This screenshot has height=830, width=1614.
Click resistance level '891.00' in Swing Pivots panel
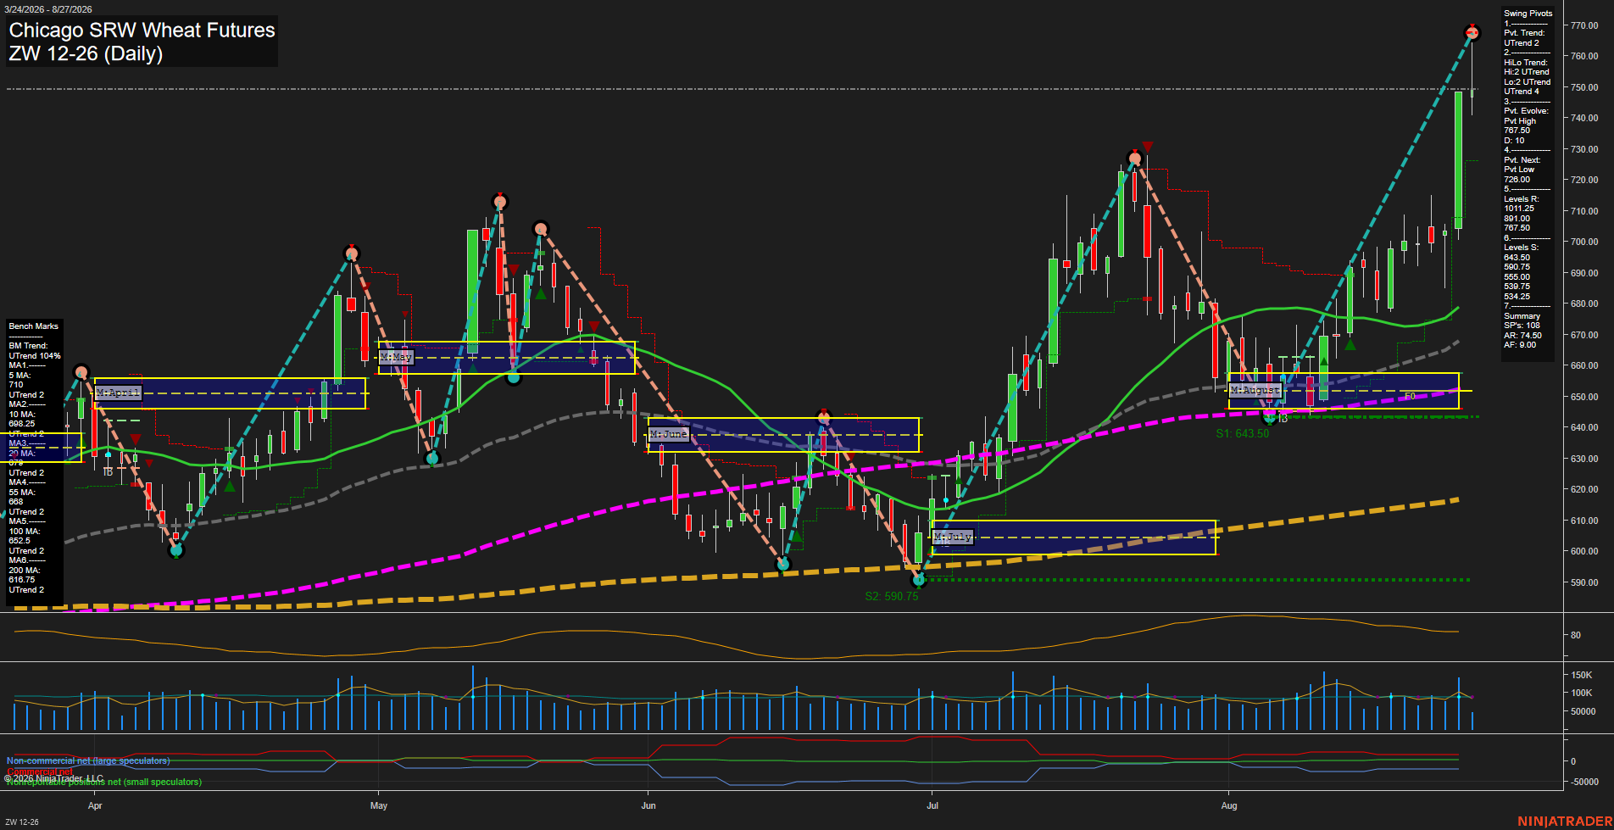[x=1517, y=219]
